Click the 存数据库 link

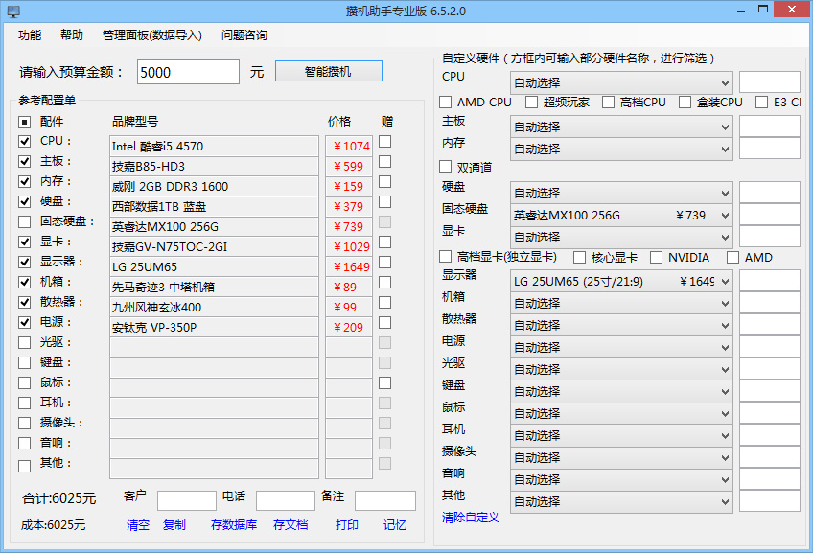[x=234, y=525]
